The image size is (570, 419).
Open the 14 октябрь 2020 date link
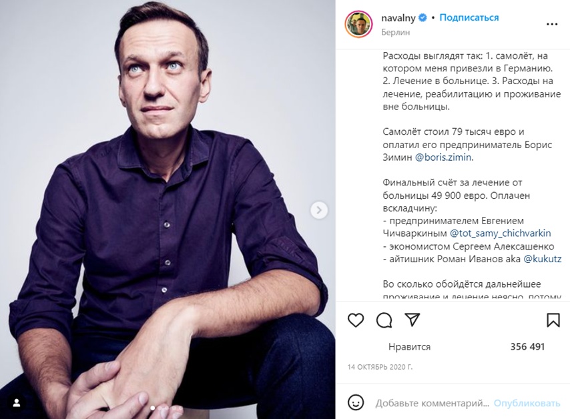tap(380, 367)
